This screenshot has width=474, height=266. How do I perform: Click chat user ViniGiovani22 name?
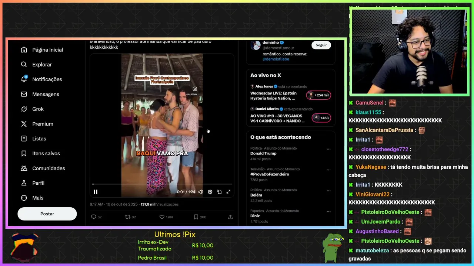click(x=373, y=194)
